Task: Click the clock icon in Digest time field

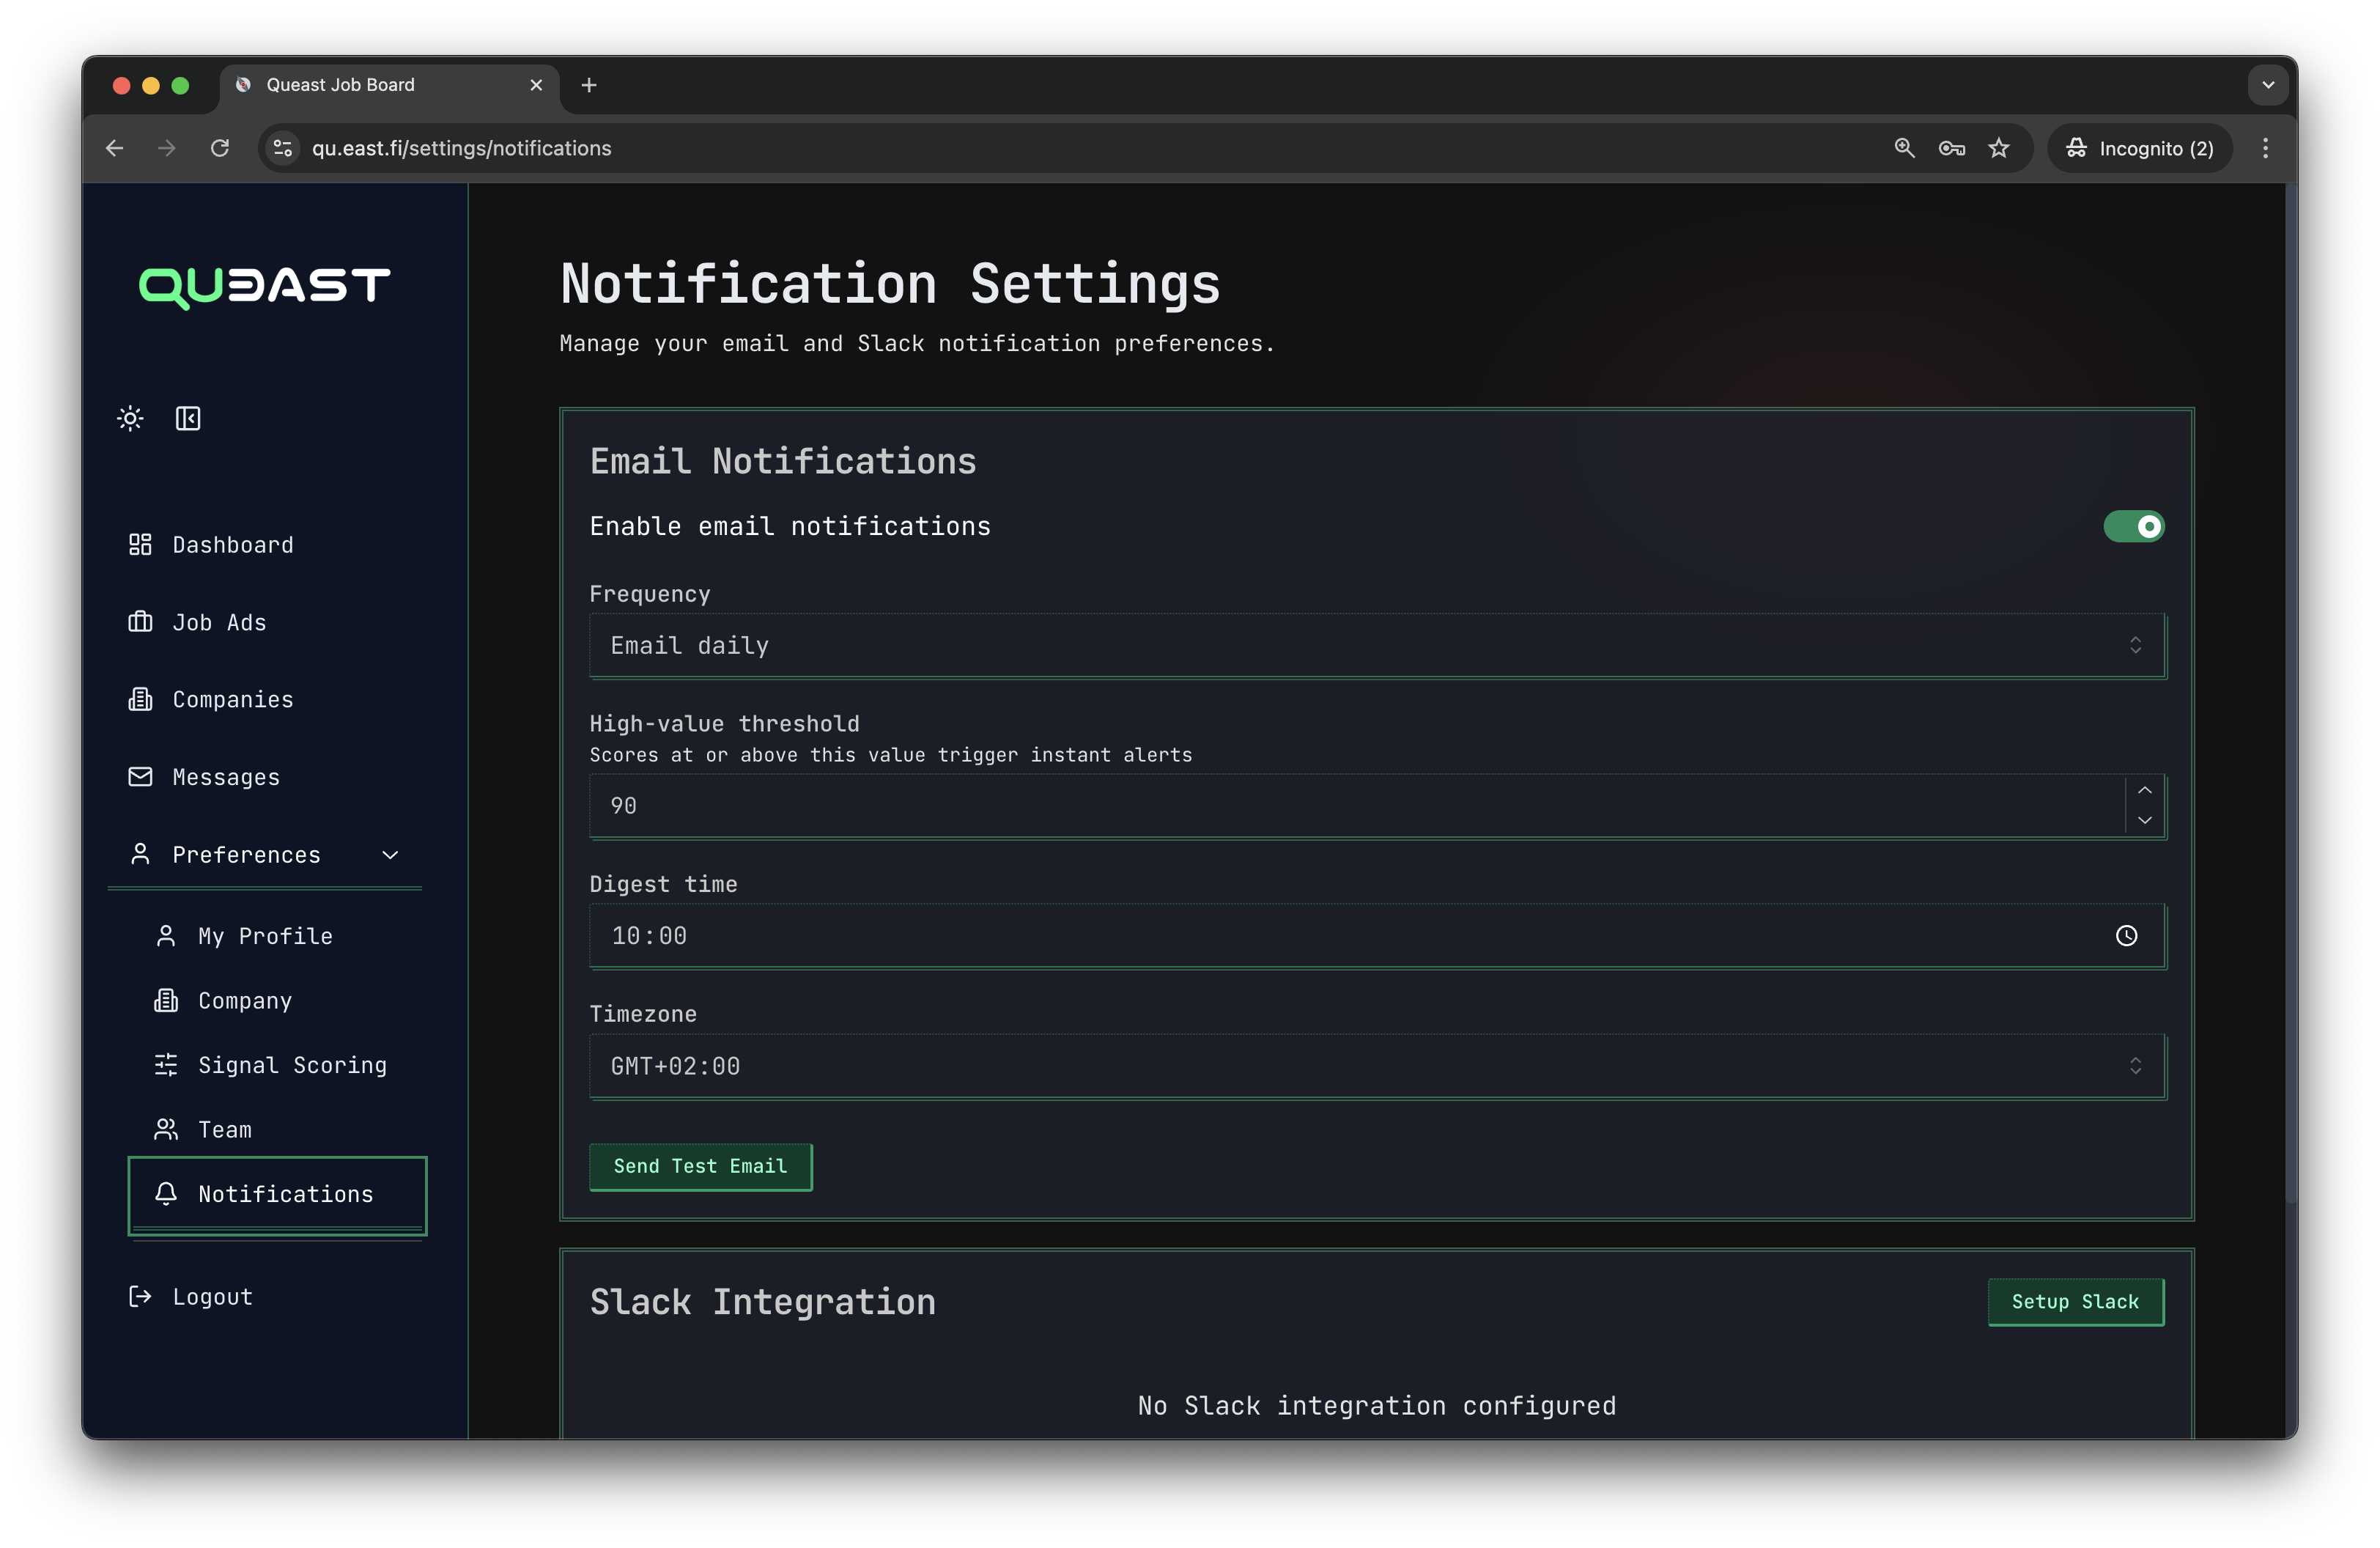Action: (x=2126, y=936)
